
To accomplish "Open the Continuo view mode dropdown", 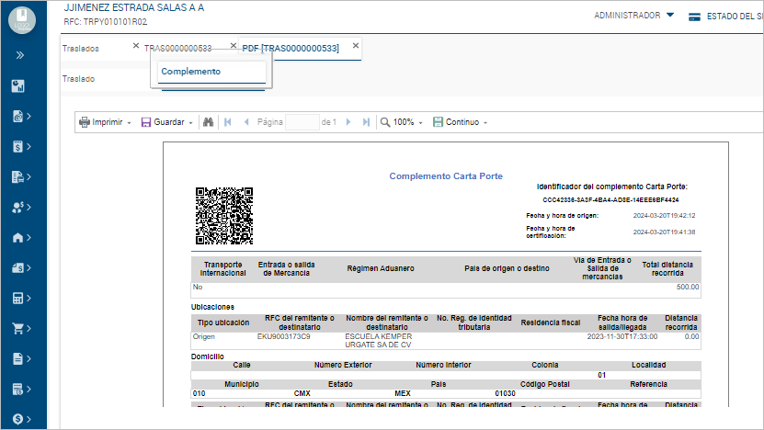I will [x=460, y=122].
